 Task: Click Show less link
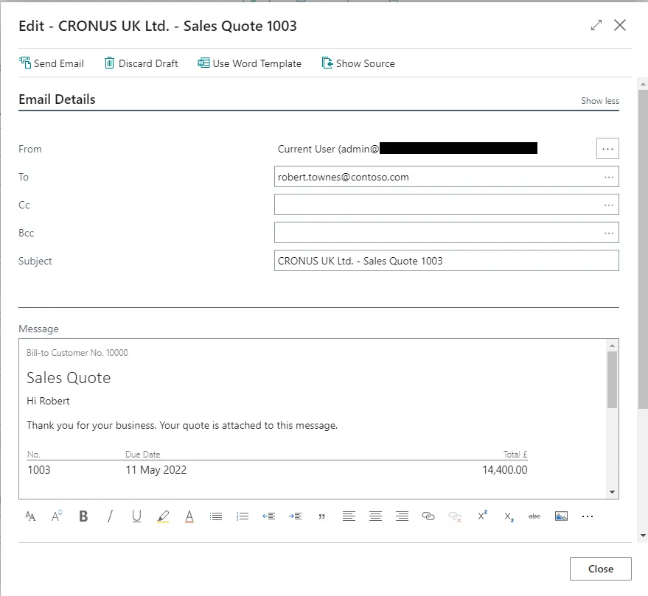(599, 101)
